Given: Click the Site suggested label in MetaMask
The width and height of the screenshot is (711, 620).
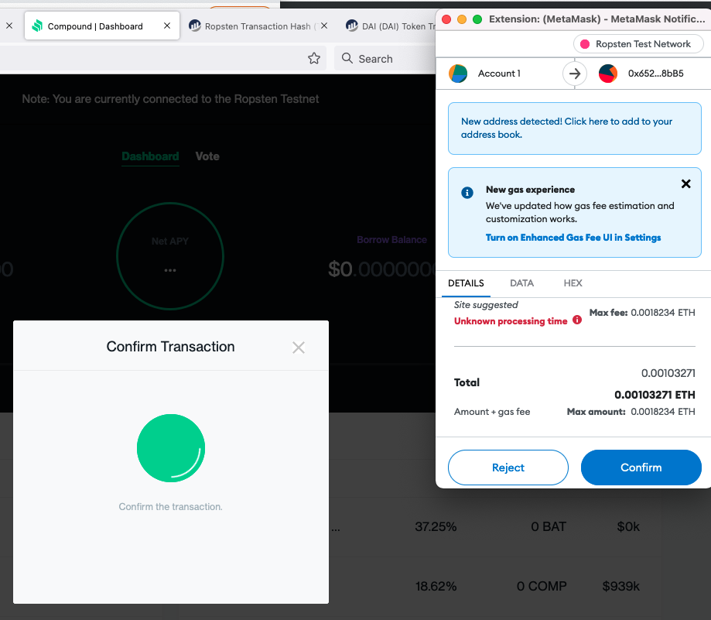Looking at the screenshot, I should coord(486,305).
